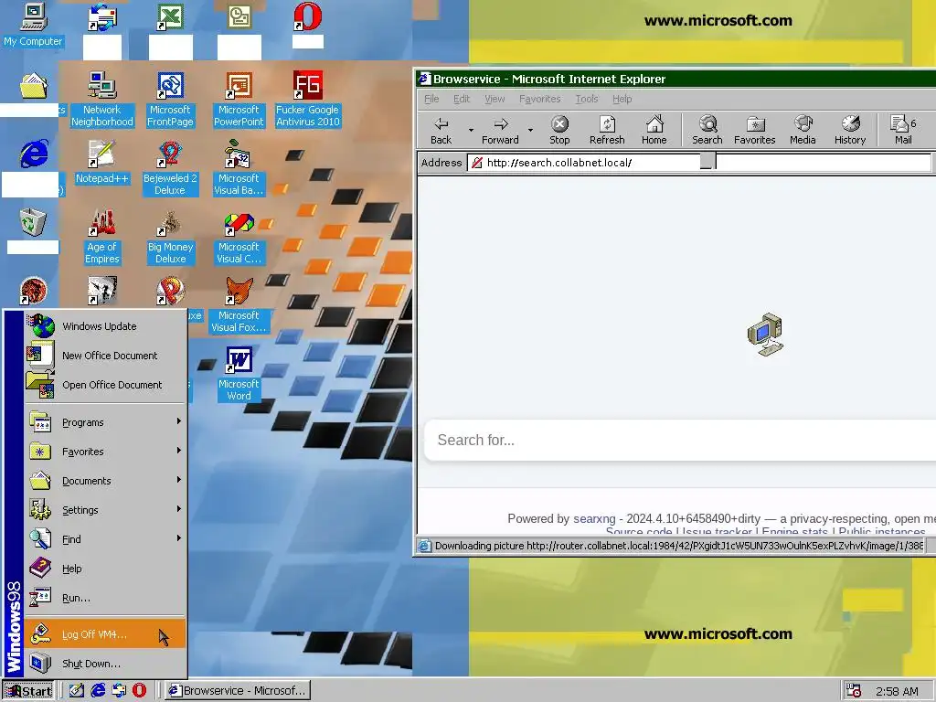Select the Internet Explorer desktop icon
The height and width of the screenshot is (702, 936).
coord(34,168)
